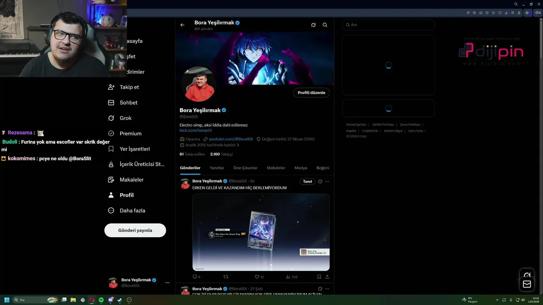Click the Grok icon in profile header
Viewport: 543px width, 305px height.
313,25
